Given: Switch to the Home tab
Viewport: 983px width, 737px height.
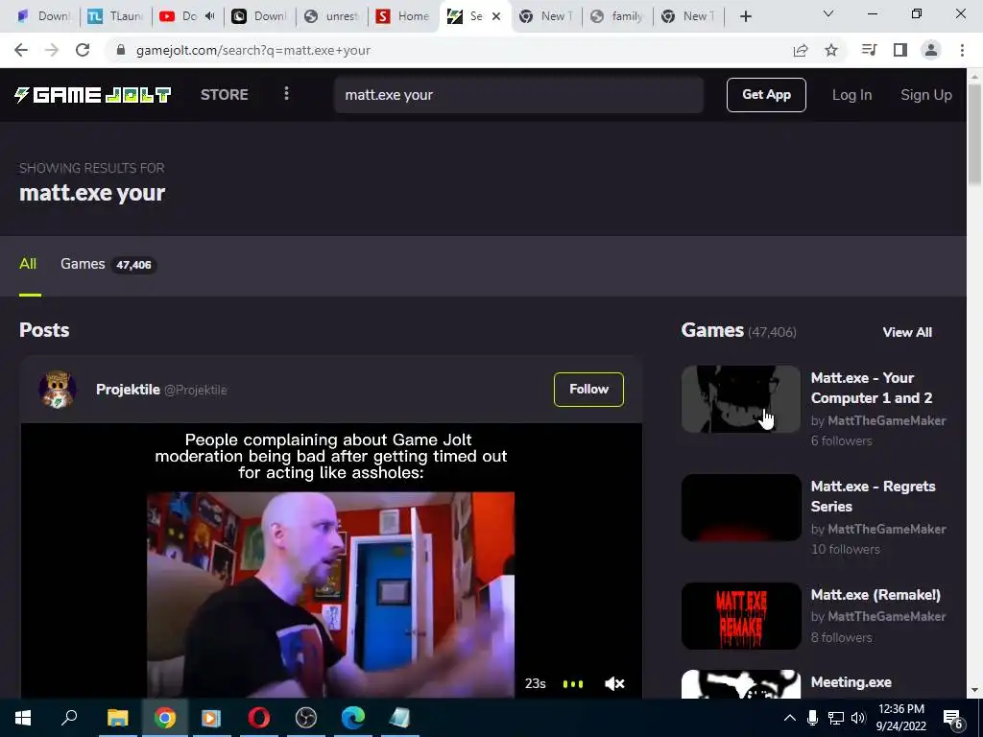Looking at the screenshot, I should [x=403, y=16].
